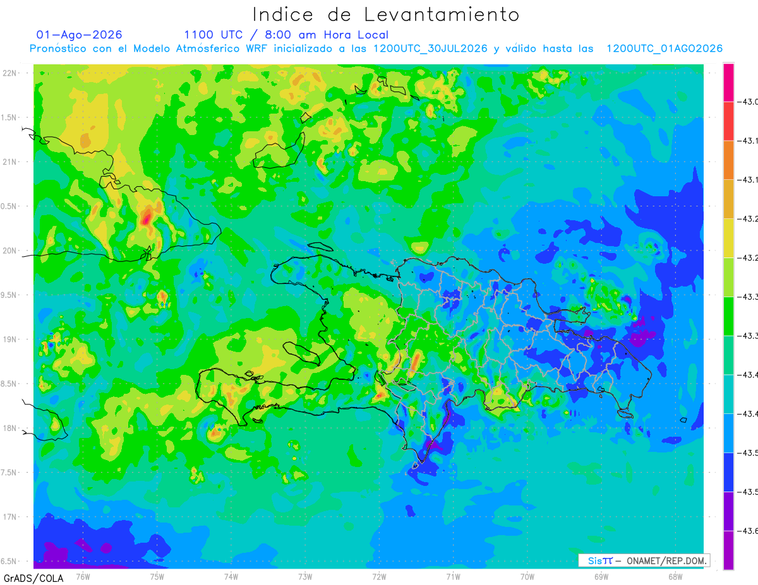
Task: Pick the dark blue legend swatch
Action: click(728, 472)
